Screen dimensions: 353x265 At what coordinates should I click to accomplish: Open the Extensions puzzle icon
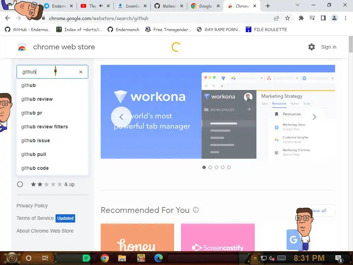click(x=301, y=18)
